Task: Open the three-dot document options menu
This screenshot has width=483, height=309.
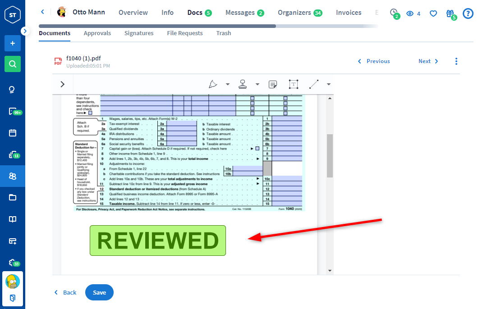Action: 456,61
